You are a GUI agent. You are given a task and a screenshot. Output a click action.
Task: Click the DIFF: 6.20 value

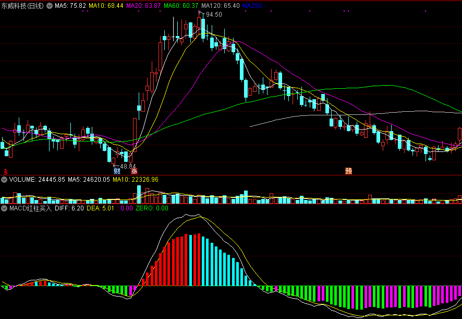pyautogui.click(x=69, y=208)
